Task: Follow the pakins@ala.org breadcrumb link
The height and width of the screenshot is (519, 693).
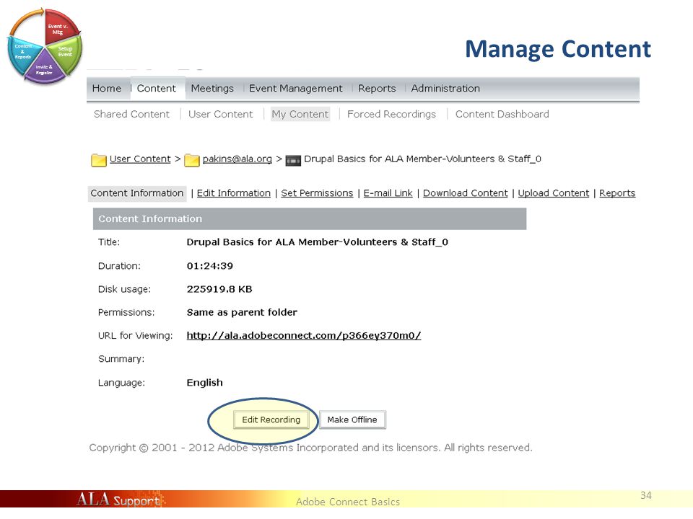Action: click(237, 159)
